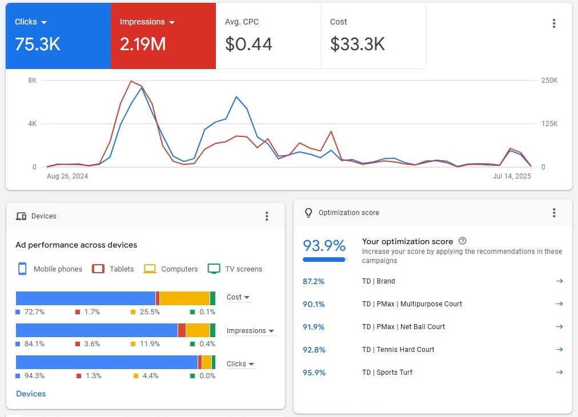Expand the Impressions metric dropdown
This screenshot has width=578, height=417.
coord(172,22)
